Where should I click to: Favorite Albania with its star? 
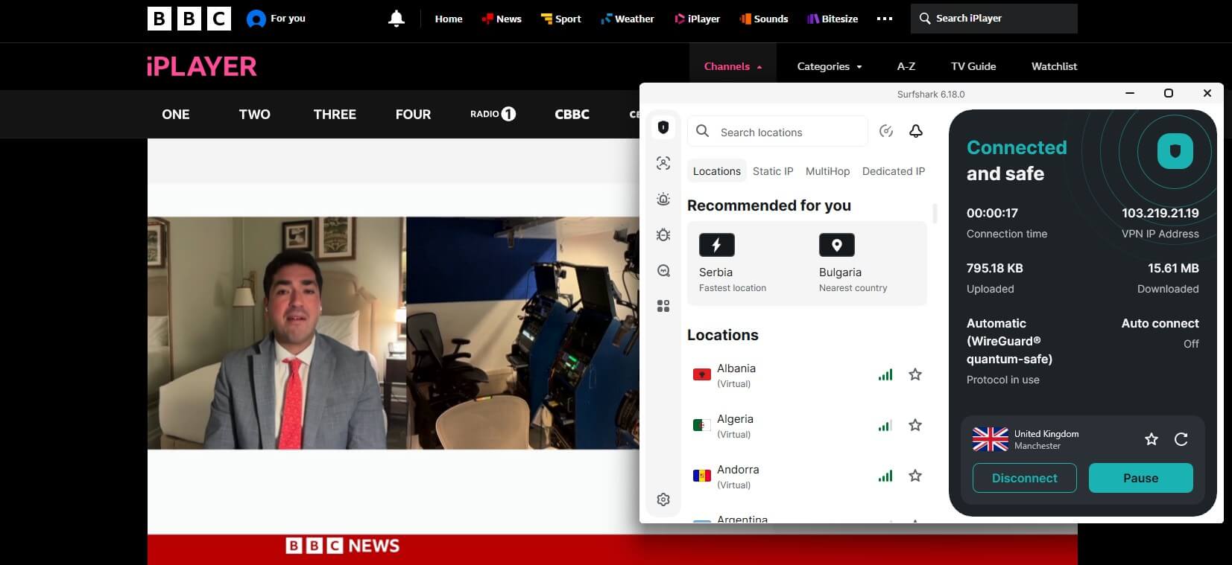[x=915, y=374]
